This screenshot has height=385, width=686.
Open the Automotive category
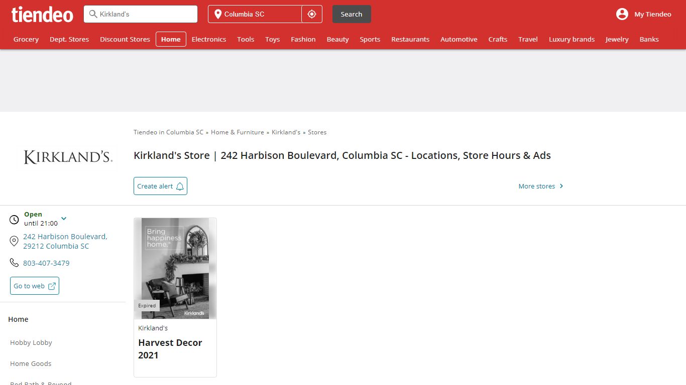pos(459,39)
